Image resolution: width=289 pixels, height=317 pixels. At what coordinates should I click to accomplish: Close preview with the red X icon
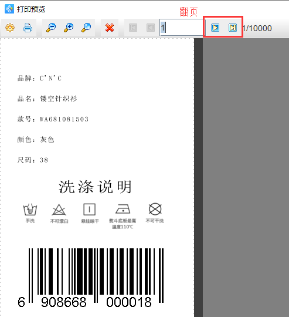click(110, 28)
